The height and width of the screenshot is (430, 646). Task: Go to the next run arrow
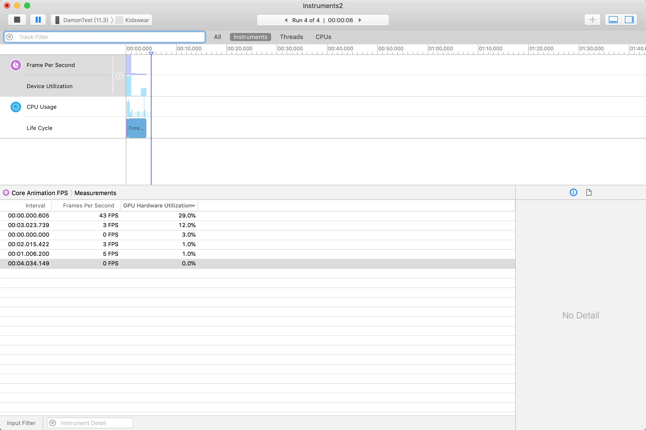[360, 20]
